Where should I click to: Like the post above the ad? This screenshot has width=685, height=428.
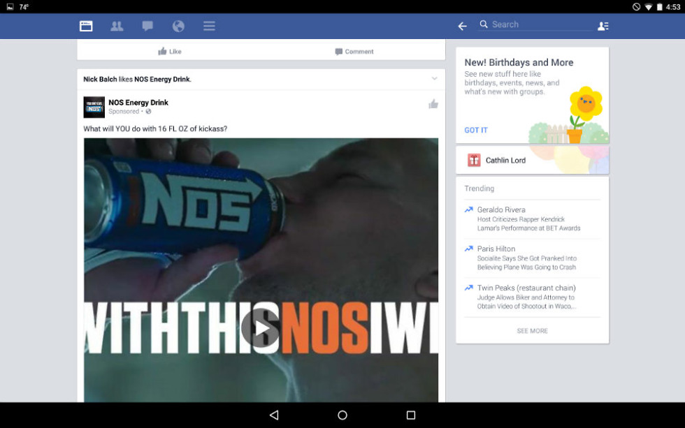tap(169, 52)
